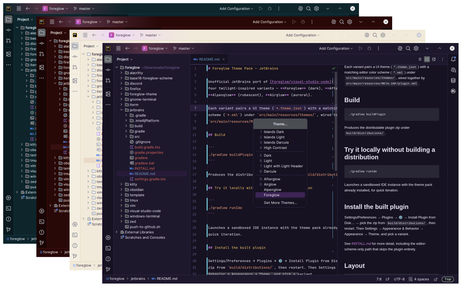This screenshot has height=287, width=462.
Task: Click 4 spaces indent setting in status bar
Action: point(419,279)
